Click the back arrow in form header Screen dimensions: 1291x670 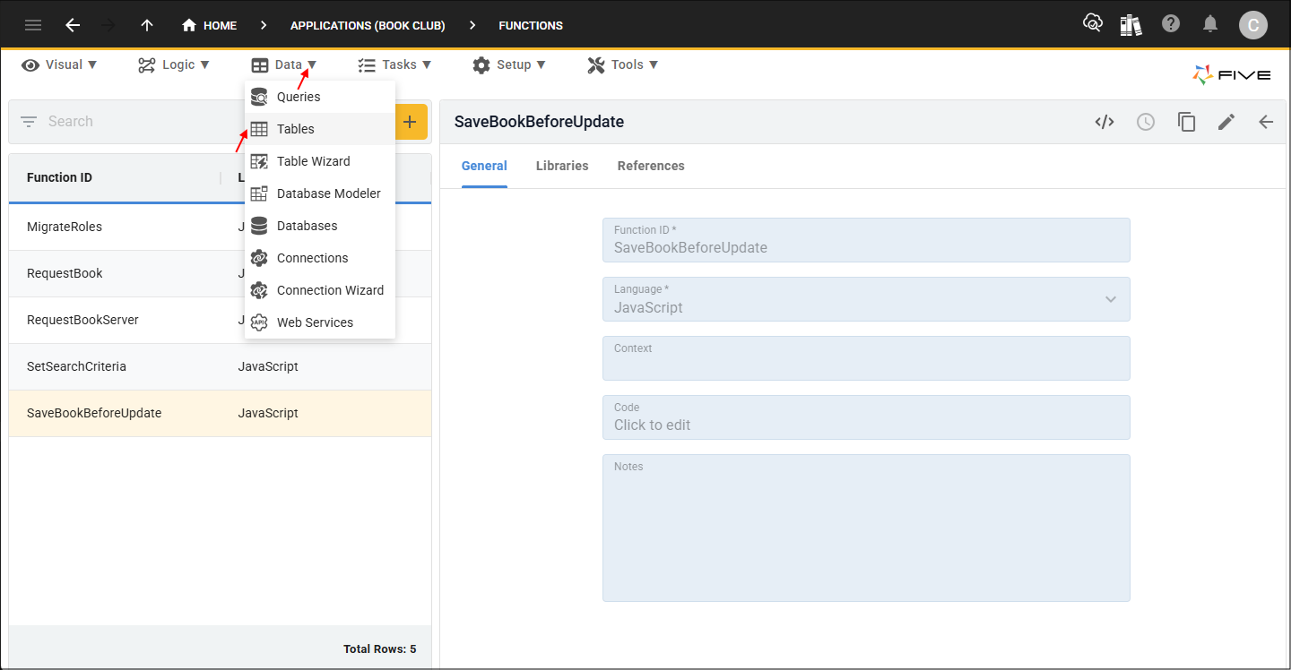1266,122
